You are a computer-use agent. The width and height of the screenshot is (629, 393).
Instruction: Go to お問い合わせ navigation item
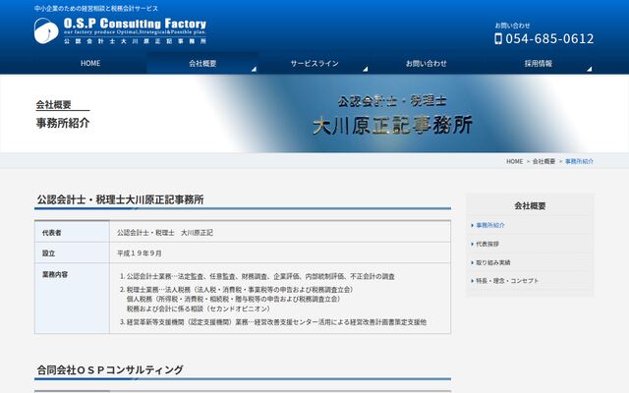coord(426,63)
